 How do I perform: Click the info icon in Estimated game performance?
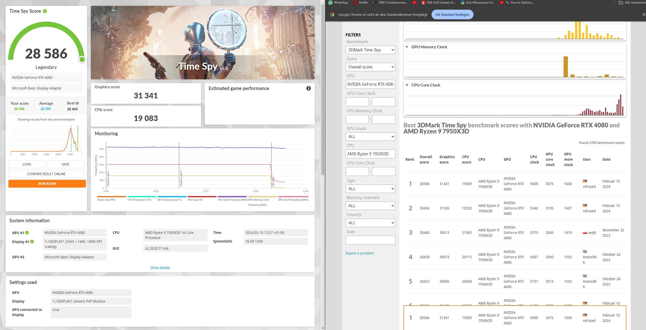pos(308,88)
